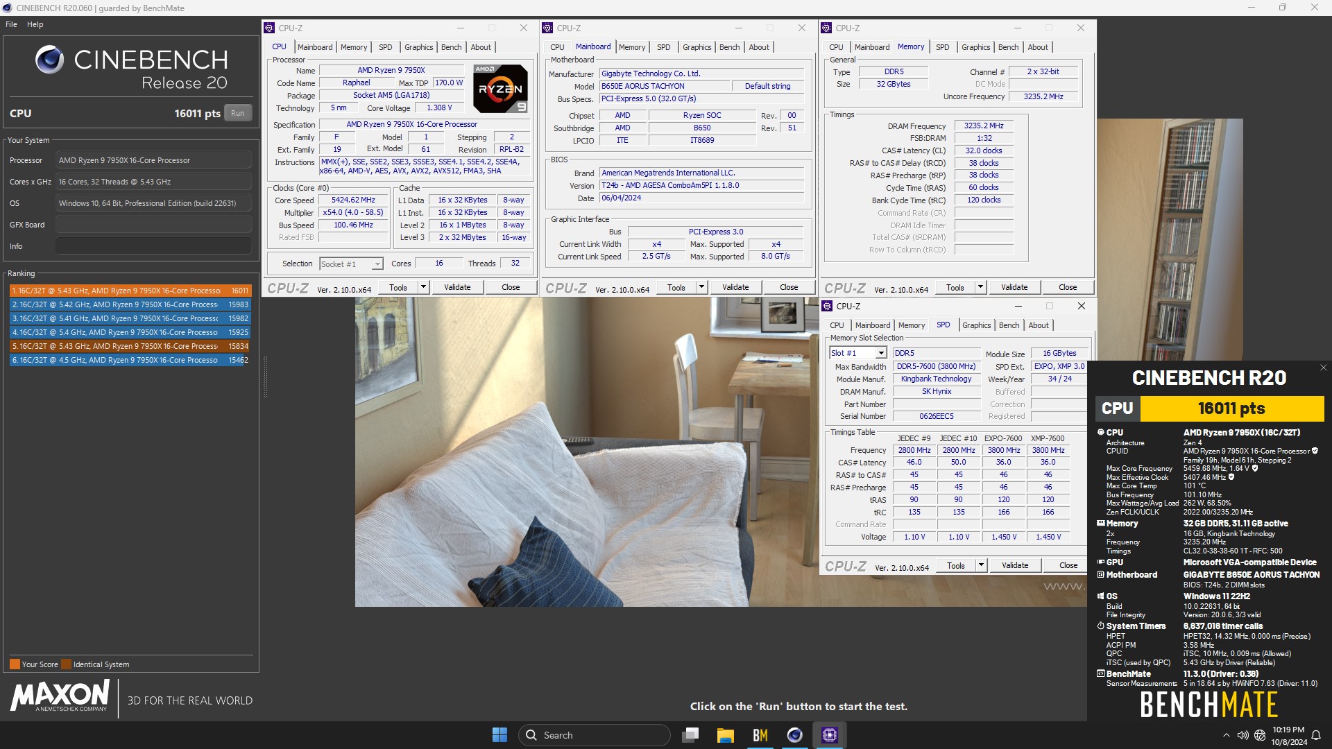Click Validate in the CPU tab window

(457, 287)
